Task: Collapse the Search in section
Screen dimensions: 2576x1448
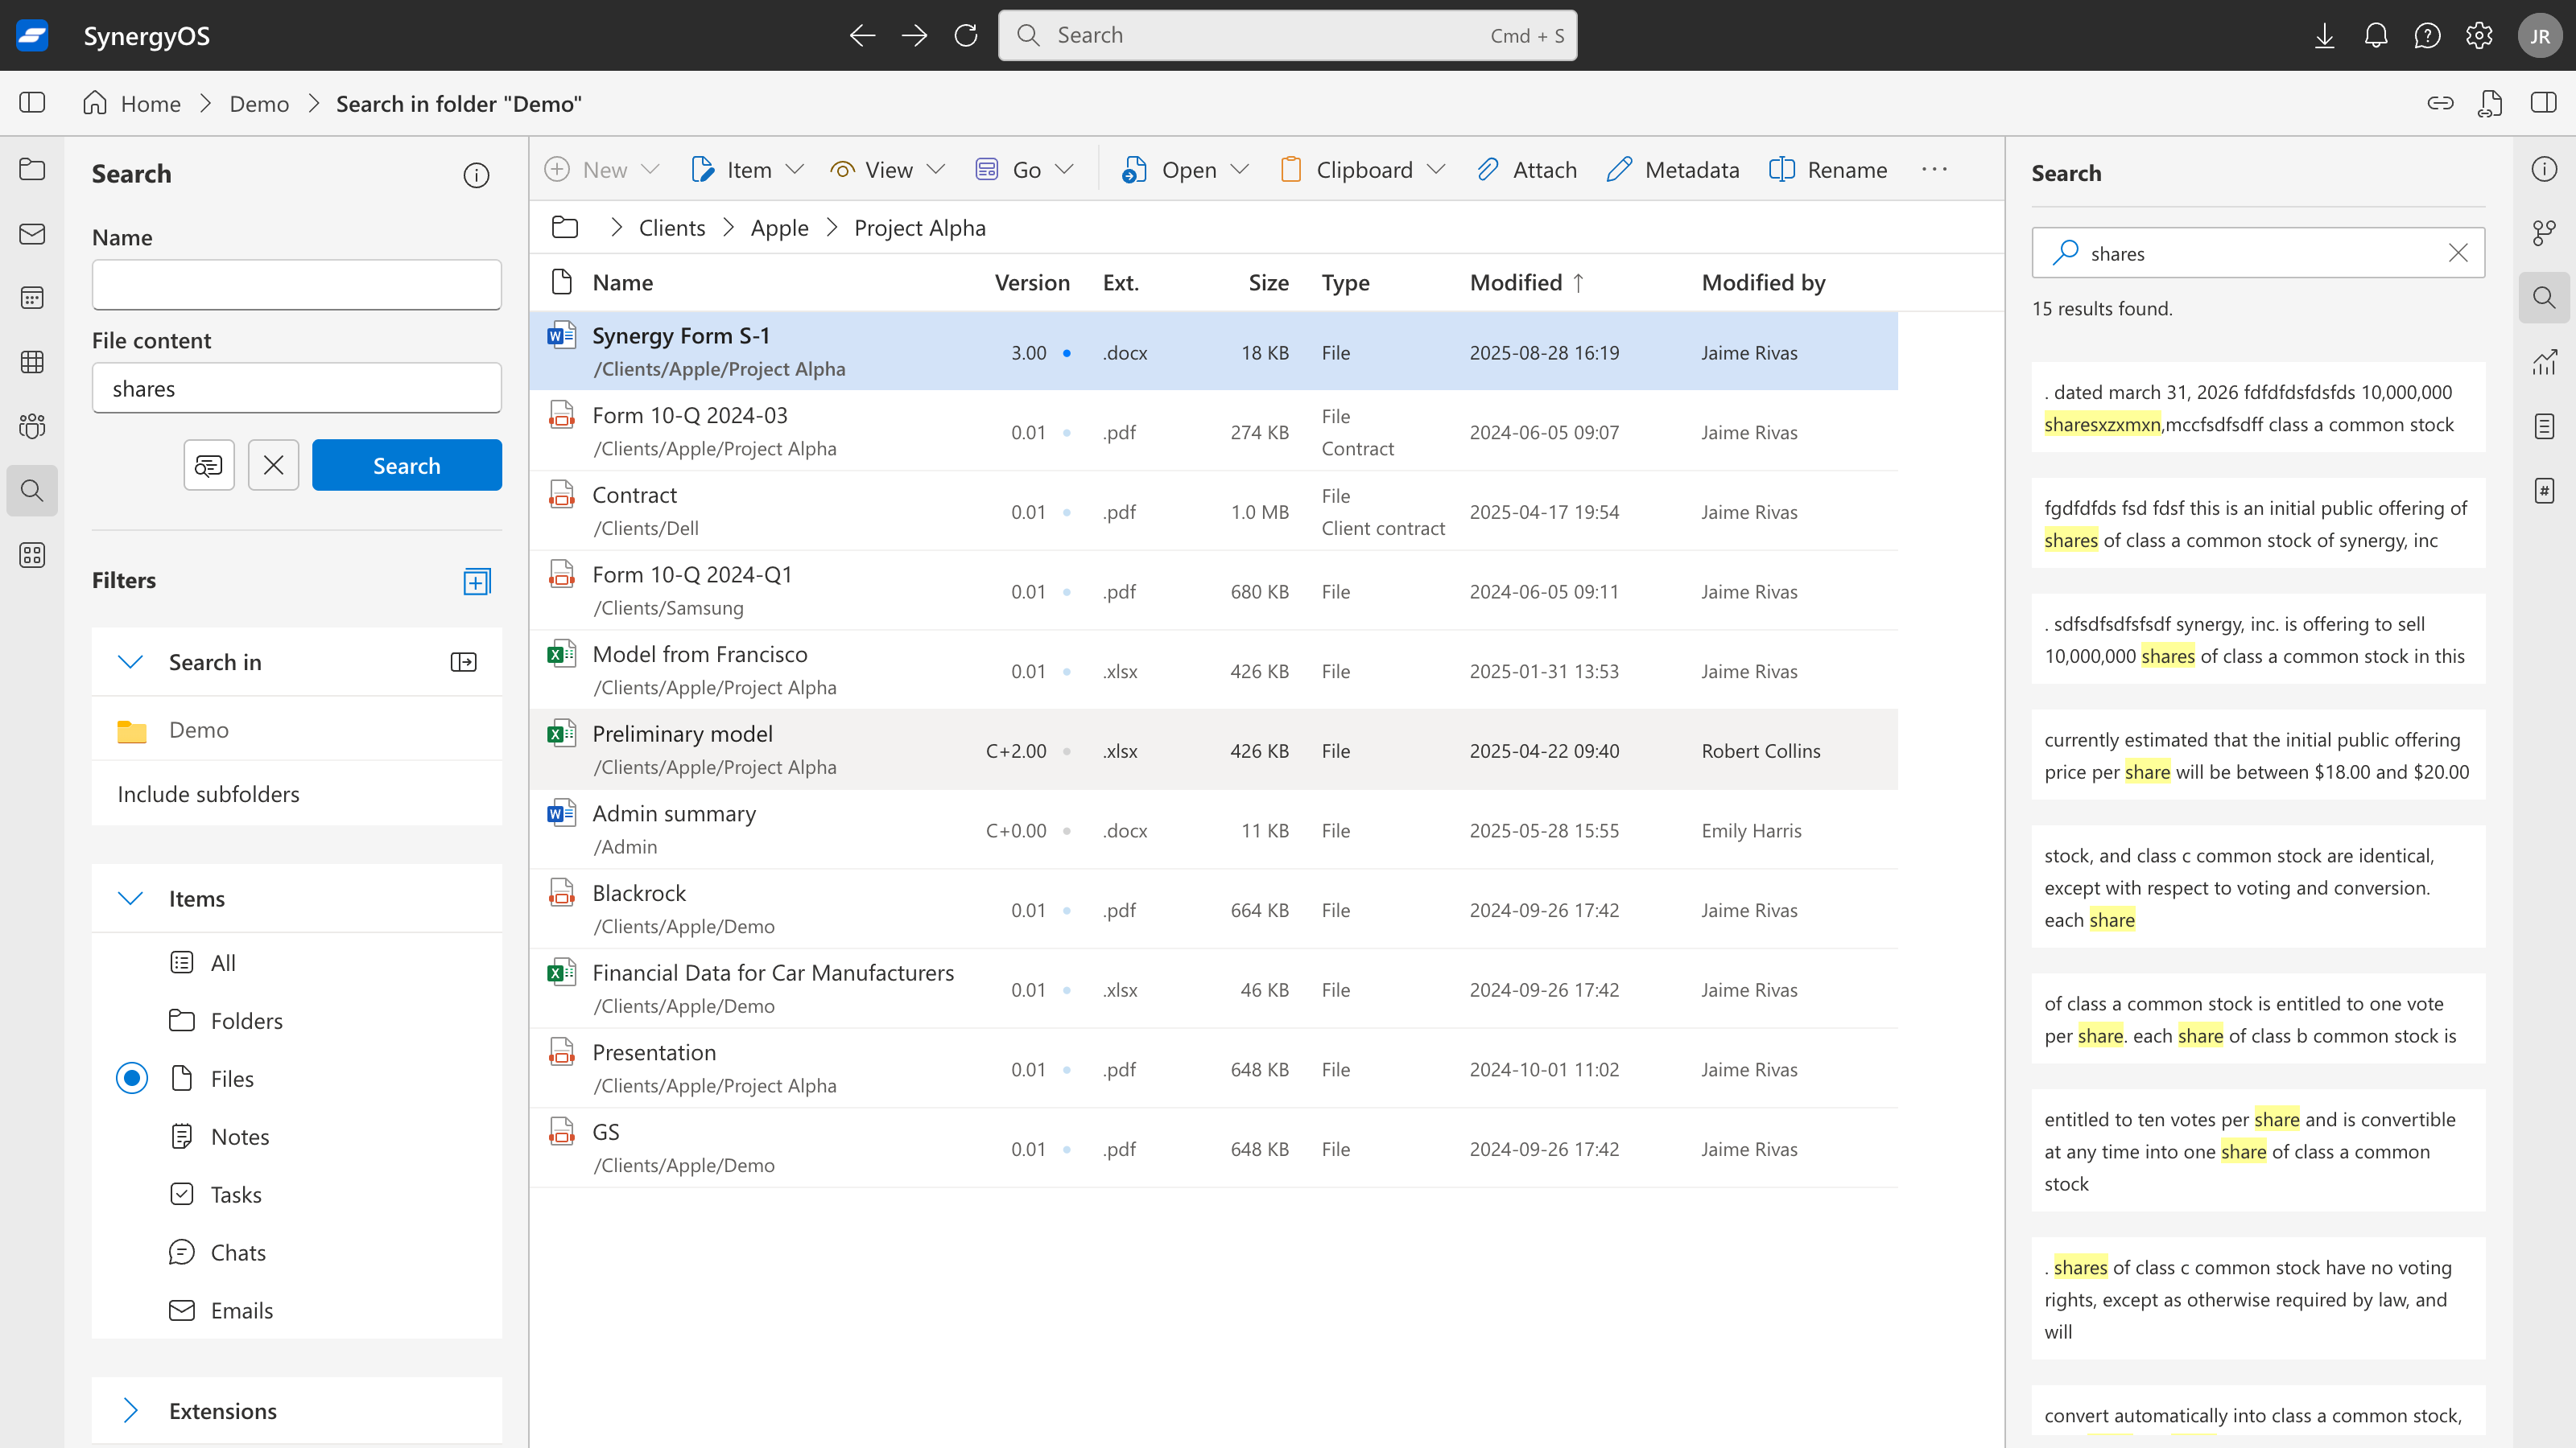Action: 131,663
